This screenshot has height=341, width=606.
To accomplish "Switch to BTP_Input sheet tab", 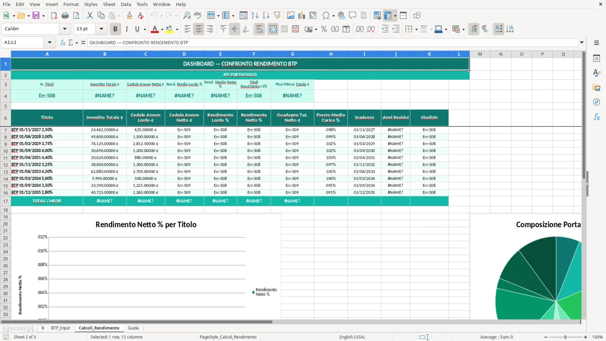I will pos(61,328).
